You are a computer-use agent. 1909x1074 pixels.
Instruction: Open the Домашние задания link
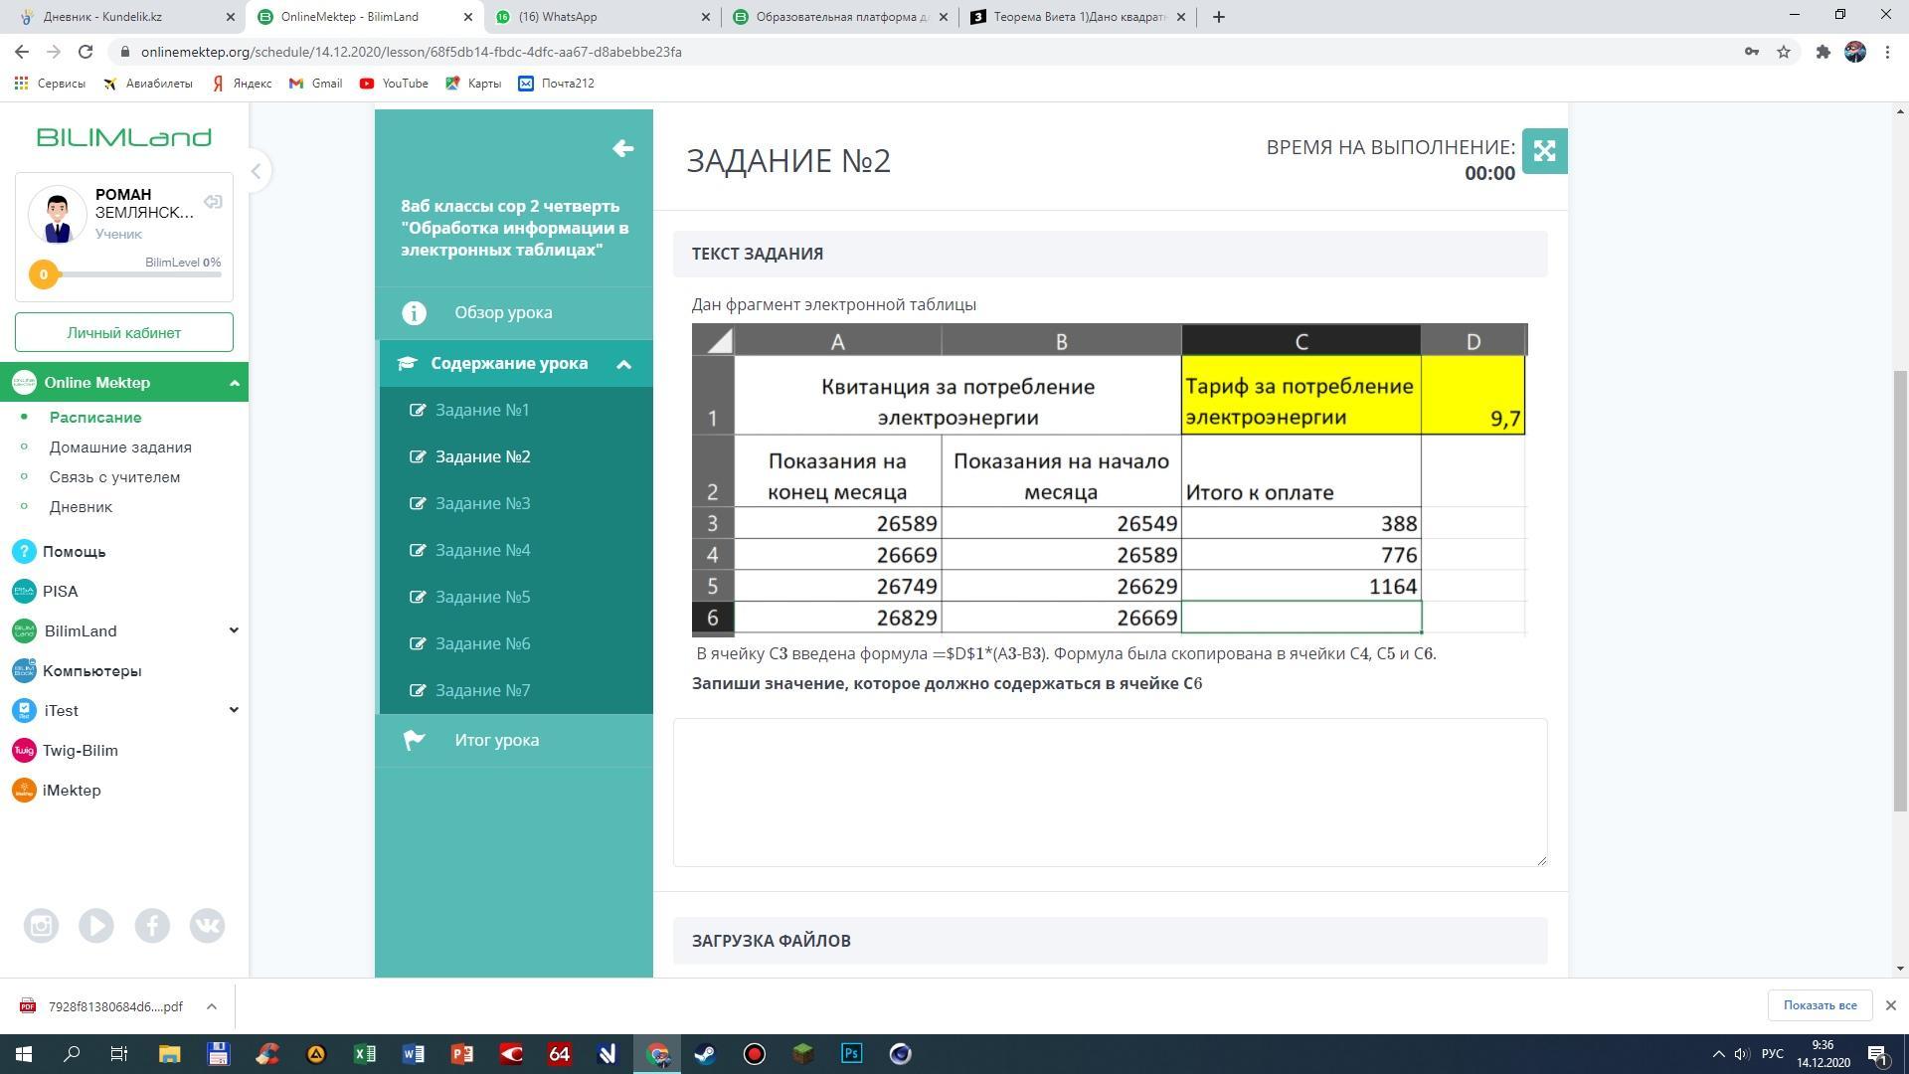(x=120, y=447)
